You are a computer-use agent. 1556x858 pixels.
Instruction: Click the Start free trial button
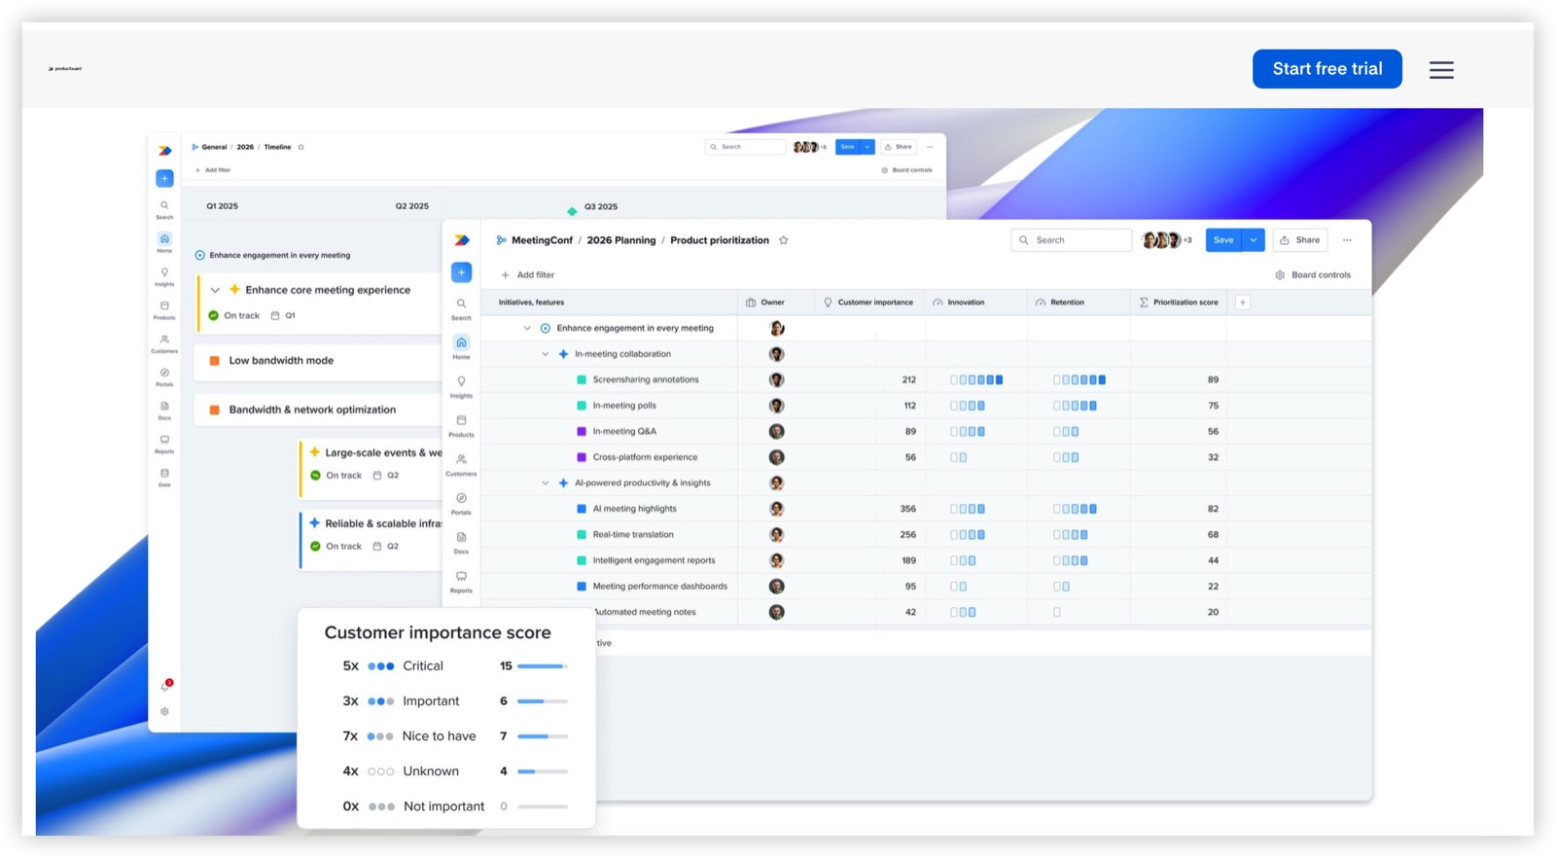1326,69
